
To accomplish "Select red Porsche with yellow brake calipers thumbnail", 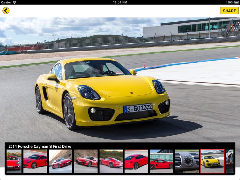I will [35, 161].
